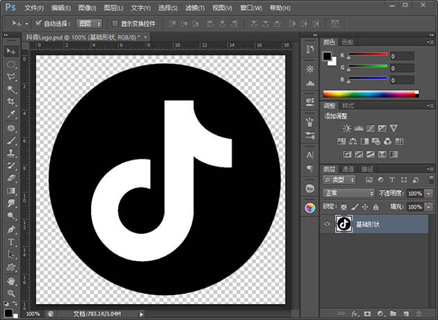The image size is (438, 320).
Task: Select the Gradient tool
Action: point(11,191)
